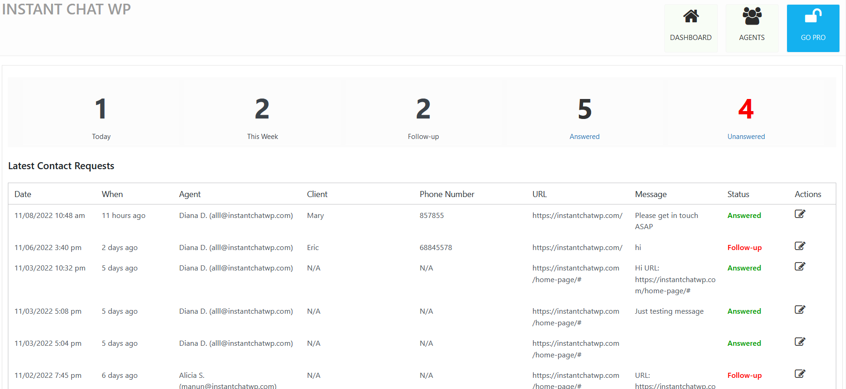846x389 pixels.
Task: Edit Alicia S.'s request from 11/02/2022
Action: pyautogui.click(x=800, y=374)
